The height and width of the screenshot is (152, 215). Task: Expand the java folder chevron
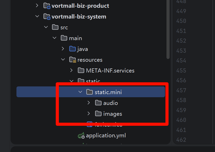[63, 49]
